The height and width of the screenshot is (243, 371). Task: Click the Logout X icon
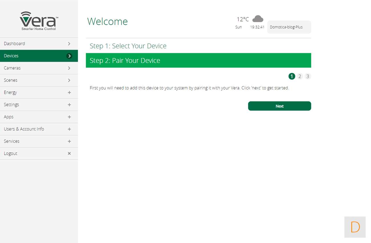point(69,153)
